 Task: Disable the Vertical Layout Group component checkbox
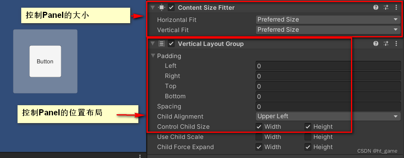pos(171,43)
